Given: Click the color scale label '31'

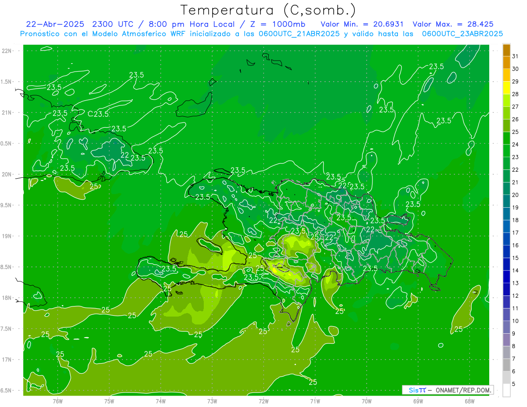Looking at the screenshot, I should click(516, 56).
